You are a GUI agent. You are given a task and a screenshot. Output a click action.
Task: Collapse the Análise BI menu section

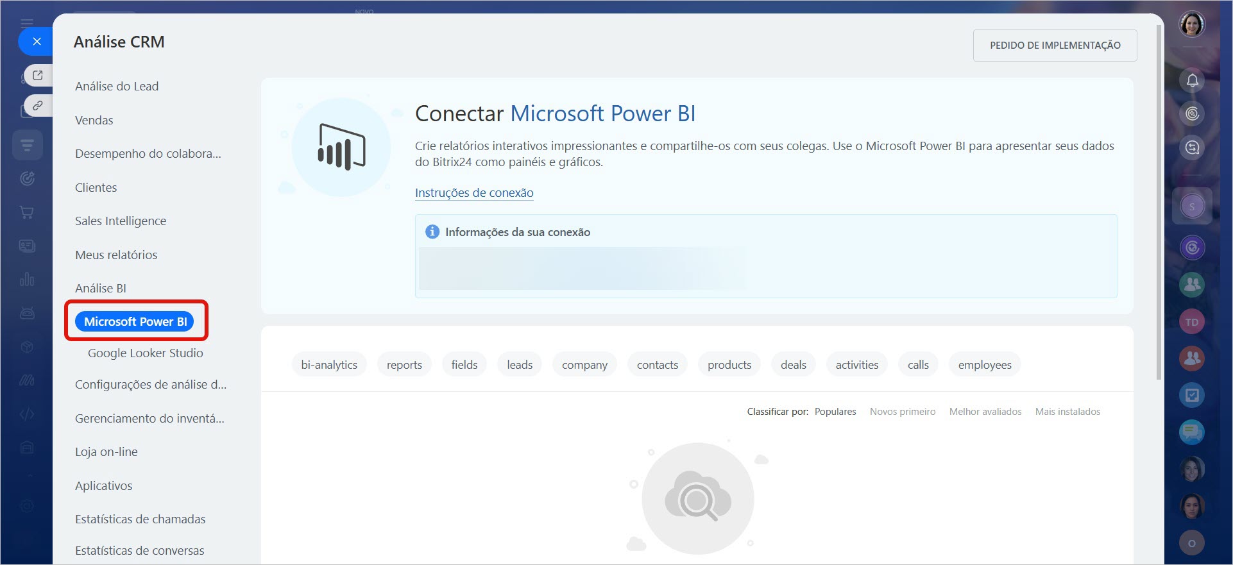101,288
